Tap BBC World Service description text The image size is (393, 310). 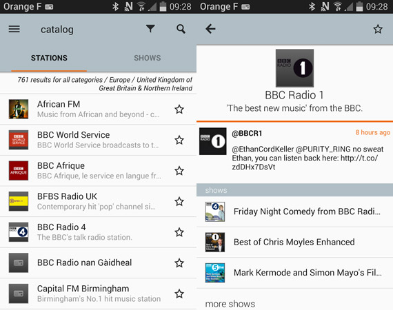98,145
